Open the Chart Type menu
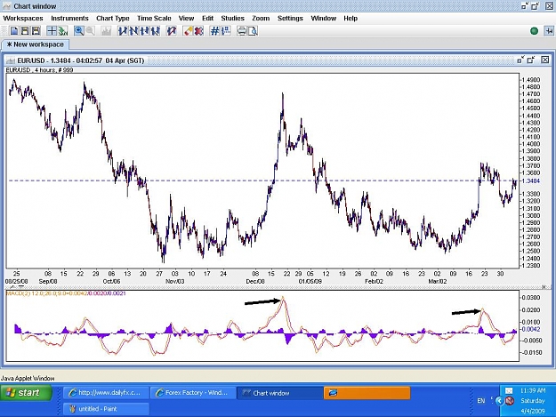Screen dimensions: 556x417 coord(113,18)
